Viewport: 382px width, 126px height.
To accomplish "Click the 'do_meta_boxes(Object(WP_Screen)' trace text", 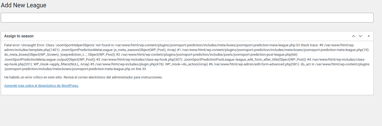I will pos(29,55).
